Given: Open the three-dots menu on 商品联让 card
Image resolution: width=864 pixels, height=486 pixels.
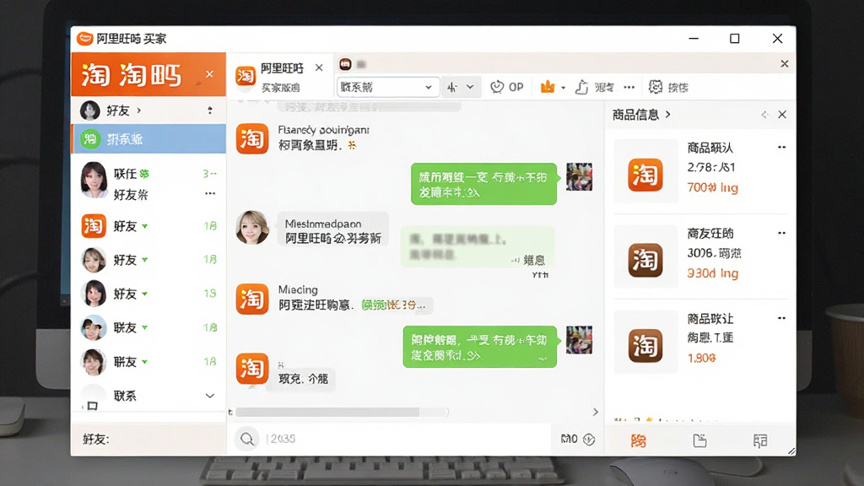Looking at the screenshot, I should pyautogui.click(x=781, y=318).
